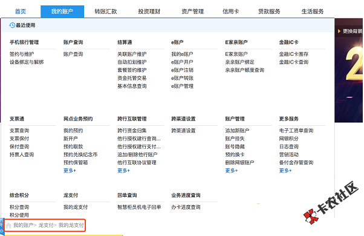Viewport: 364px width, 236px height.
Task: Open 他行互联协议管理 link
Action: click(x=137, y=162)
